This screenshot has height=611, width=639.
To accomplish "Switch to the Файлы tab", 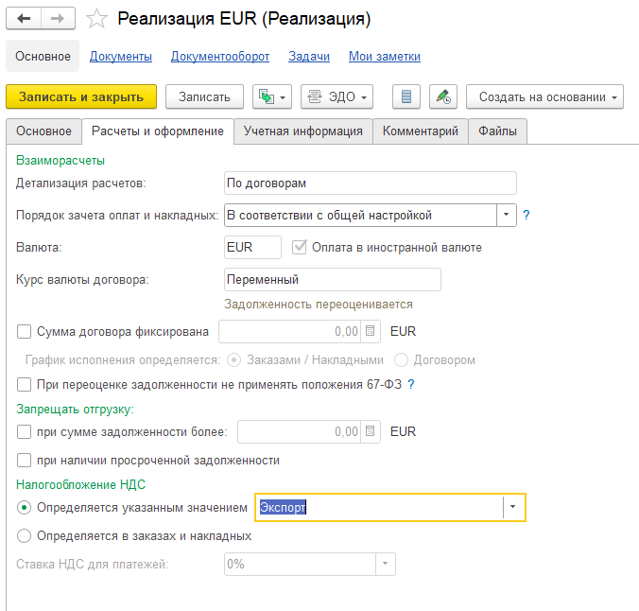I will click(497, 131).
